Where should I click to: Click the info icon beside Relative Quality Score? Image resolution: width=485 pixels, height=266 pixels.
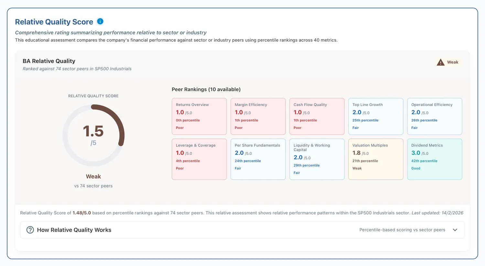(100, 21)
